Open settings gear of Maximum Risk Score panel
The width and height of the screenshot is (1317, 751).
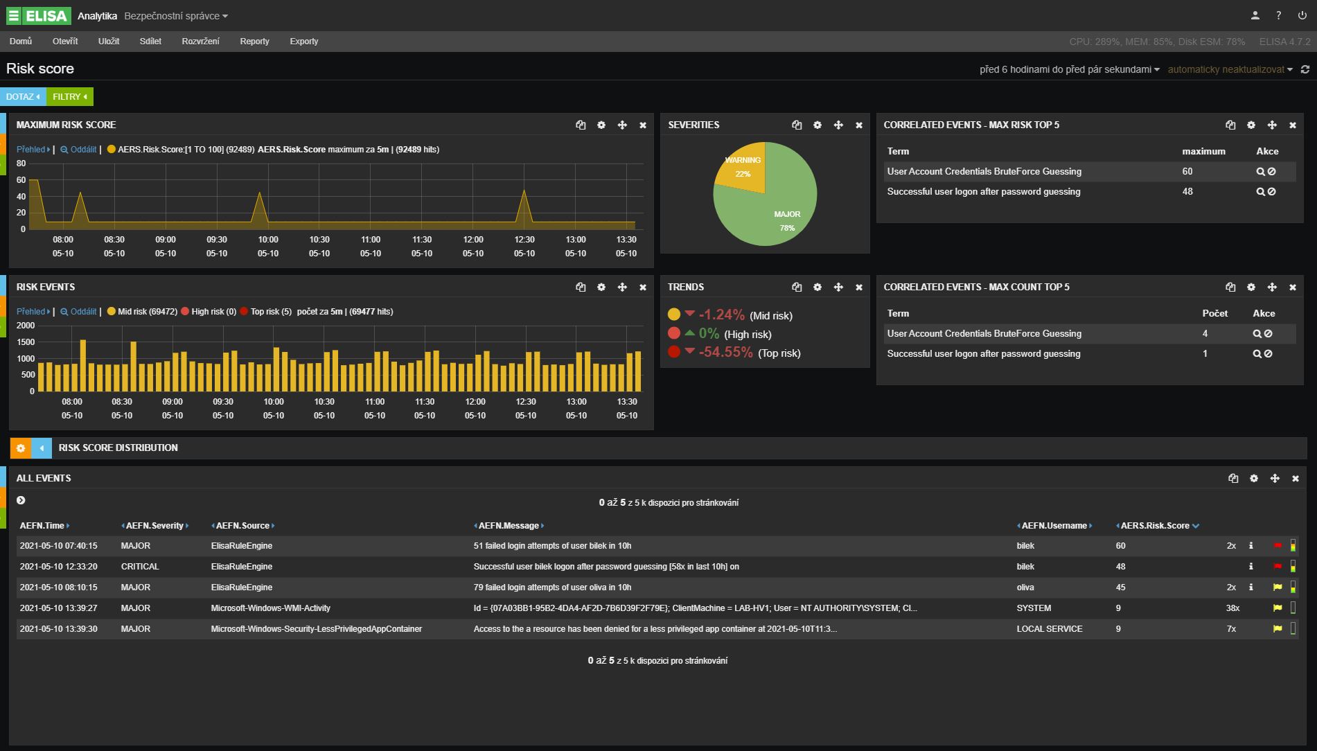point(601,125)
